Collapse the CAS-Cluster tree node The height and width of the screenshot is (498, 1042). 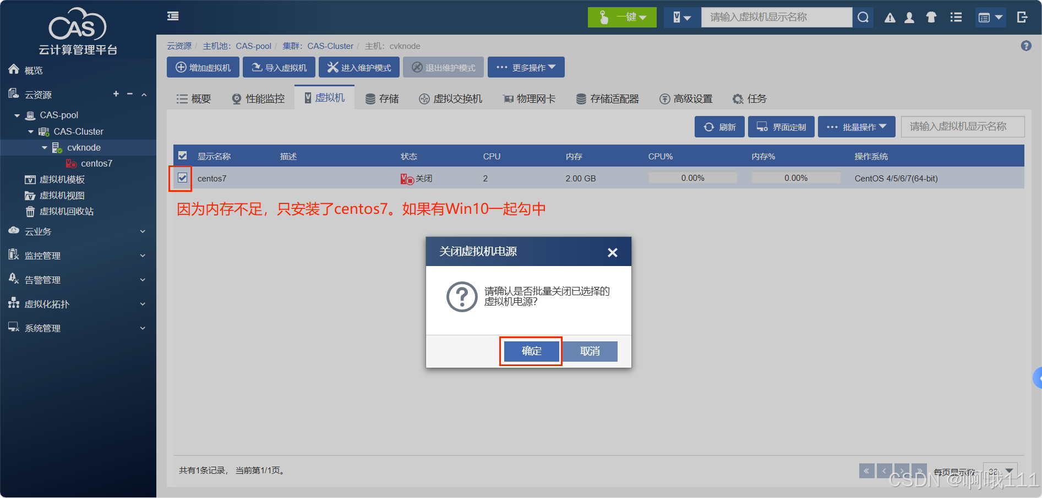pos(31,132)
